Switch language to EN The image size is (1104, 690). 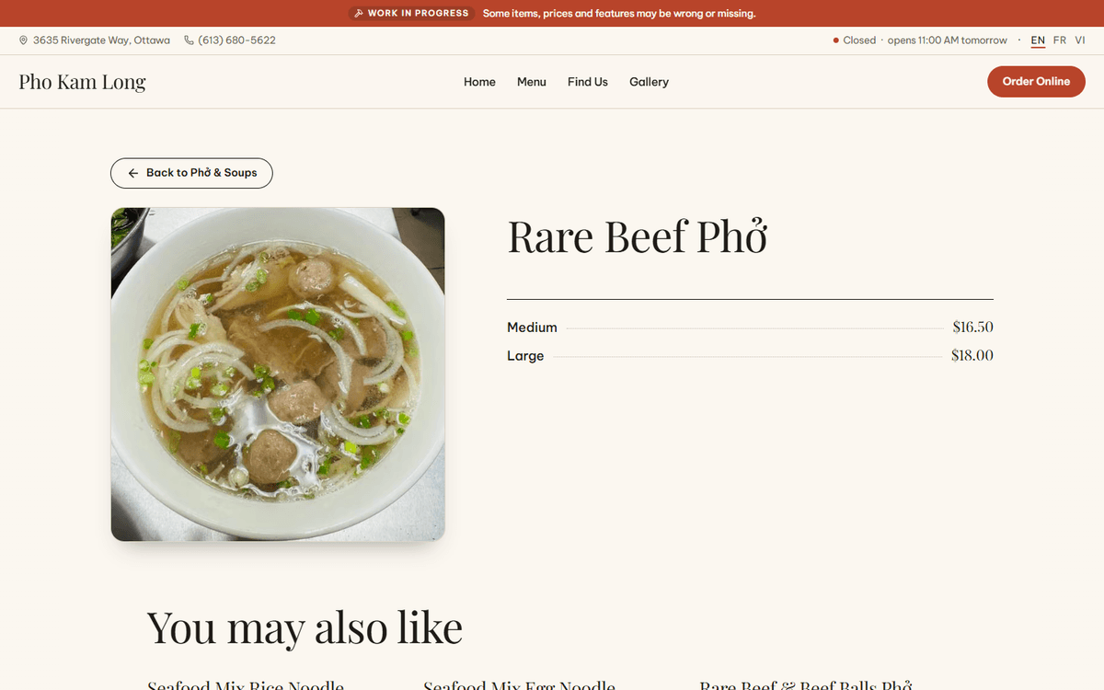[1038, 40]
